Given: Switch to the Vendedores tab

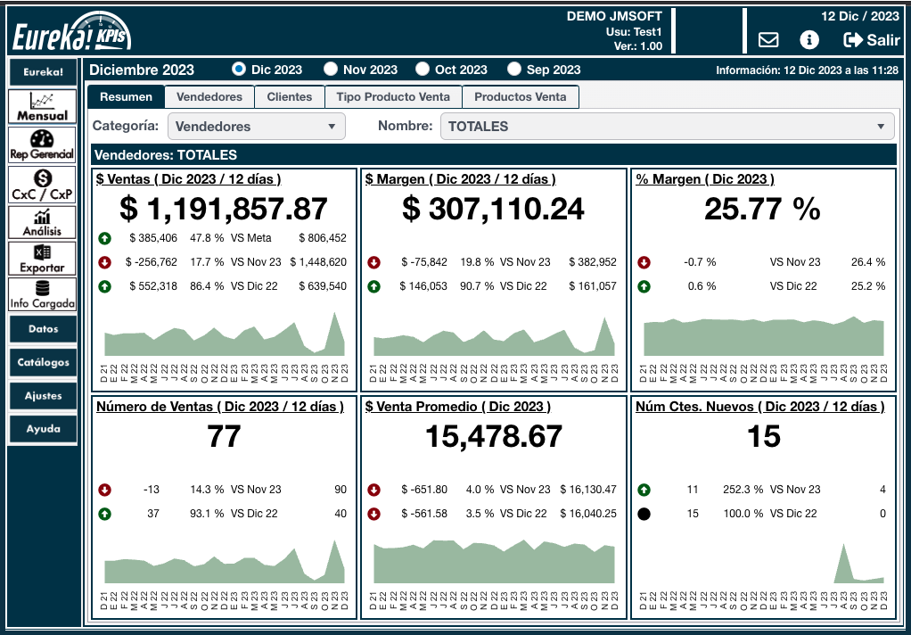Looking at the screenshot, I should [x=209, y=96].
